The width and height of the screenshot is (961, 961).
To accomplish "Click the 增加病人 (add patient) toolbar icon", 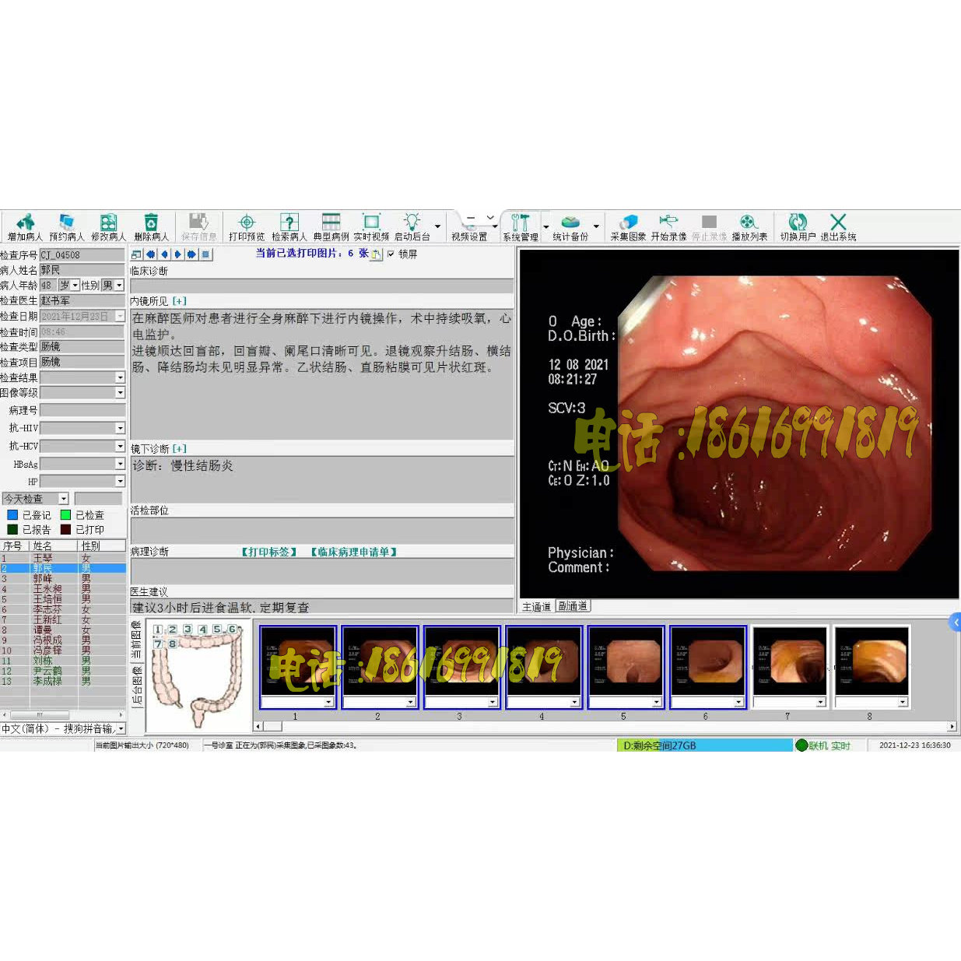I will pyautogui.click(x=25, y=226).
